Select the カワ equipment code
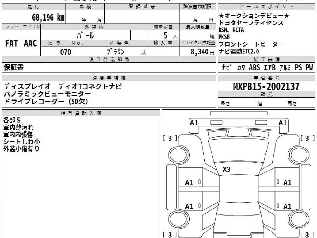317x238 pixels. point(241,68)
